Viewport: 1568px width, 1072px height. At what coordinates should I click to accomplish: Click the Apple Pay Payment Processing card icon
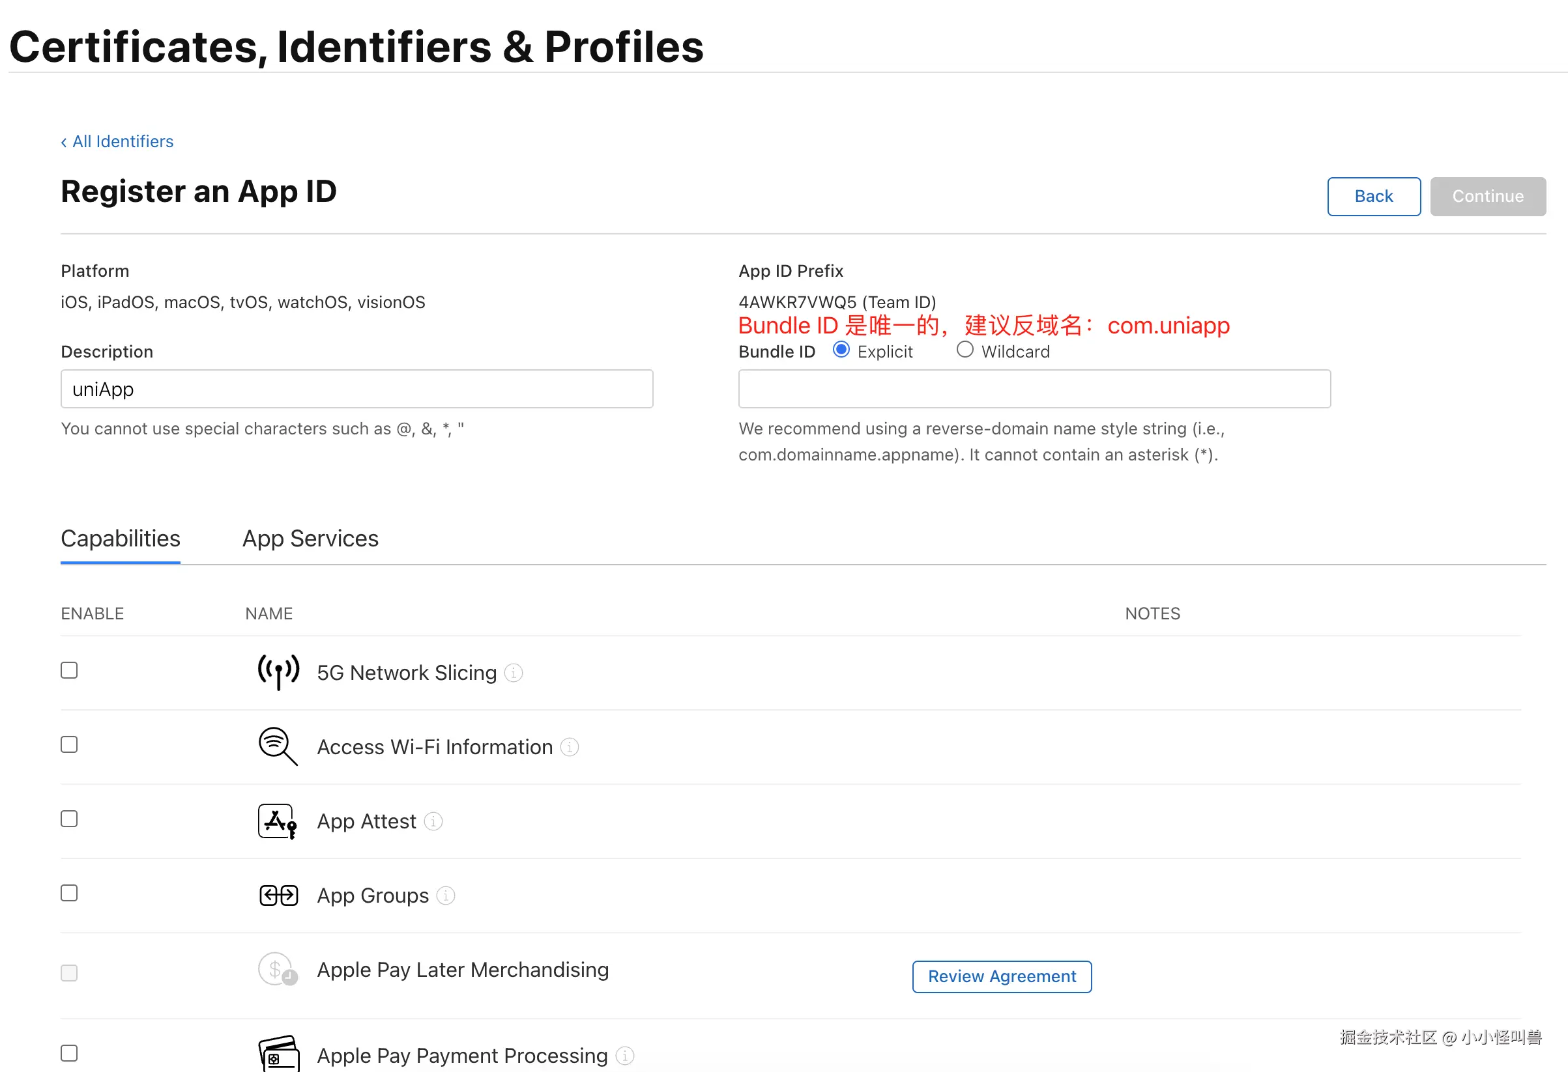coord(278,1054)
